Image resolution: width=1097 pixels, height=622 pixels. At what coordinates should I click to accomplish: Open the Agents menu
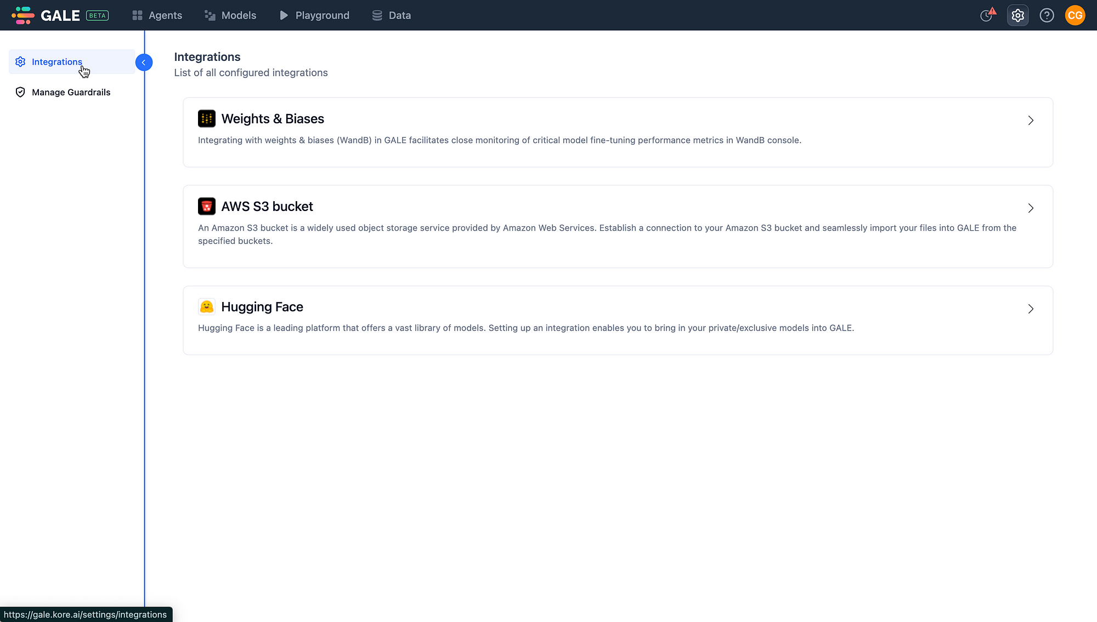[157, 15]
